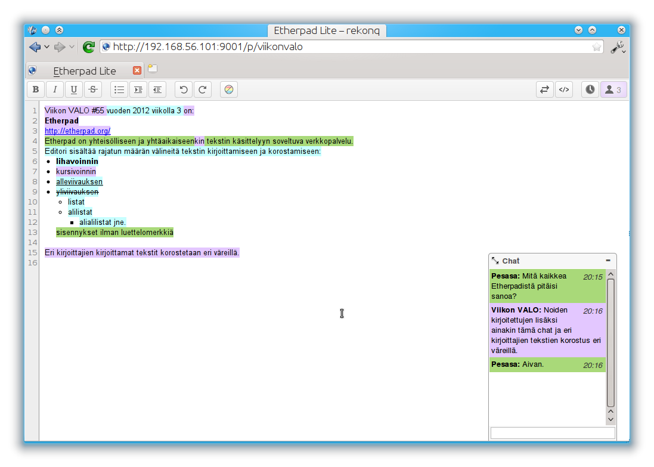Click the bullet item "lihavoinnin"
This screenshot has height=467, width=654.
pos(77,162)
